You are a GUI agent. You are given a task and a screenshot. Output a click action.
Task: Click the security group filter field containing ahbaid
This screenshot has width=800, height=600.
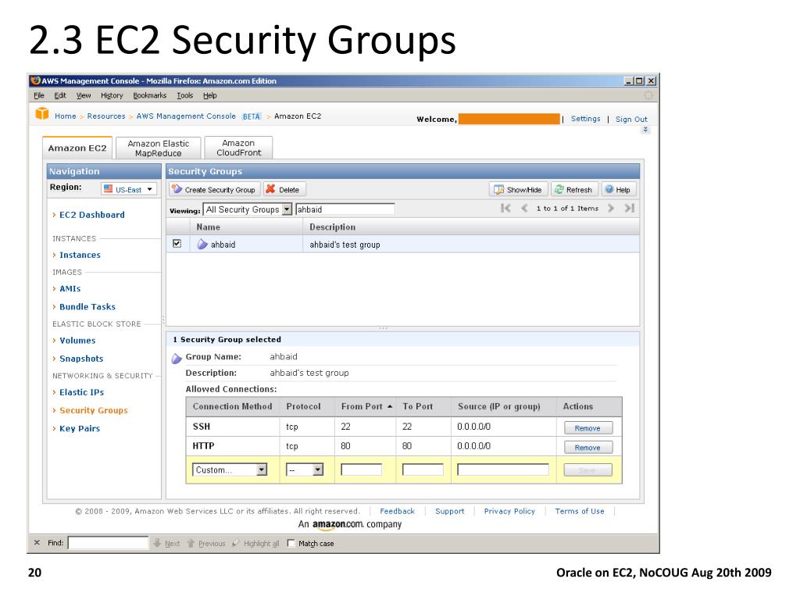pos(345,209)
